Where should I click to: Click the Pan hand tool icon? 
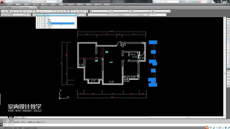pyautogui.click(x=54, y=11)
